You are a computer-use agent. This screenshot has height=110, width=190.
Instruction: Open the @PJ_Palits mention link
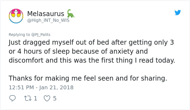(41, 35)
